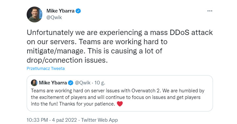This screenshot has width=237, height=124.
Task: Click the verified badge beside the top name
Action: click(78, 11)
